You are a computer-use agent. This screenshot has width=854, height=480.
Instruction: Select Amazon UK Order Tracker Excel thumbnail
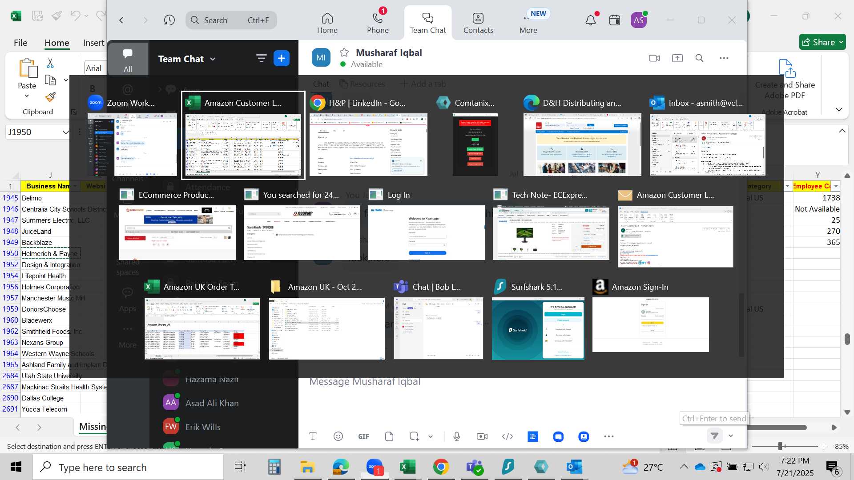(202, 328)
